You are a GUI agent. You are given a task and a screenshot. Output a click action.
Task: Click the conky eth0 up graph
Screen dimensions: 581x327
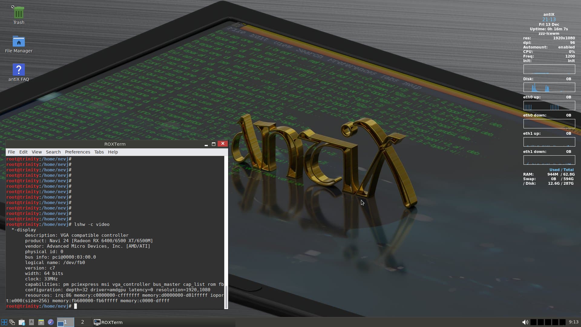click(x=549, y=106)
